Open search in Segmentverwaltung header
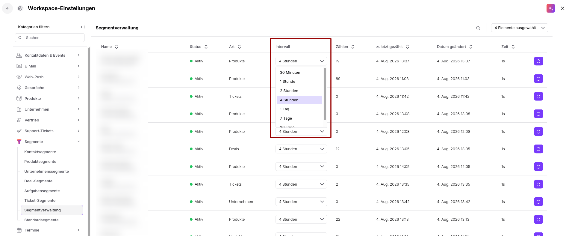This screenshot has height=236, width=566. point(478,28)
